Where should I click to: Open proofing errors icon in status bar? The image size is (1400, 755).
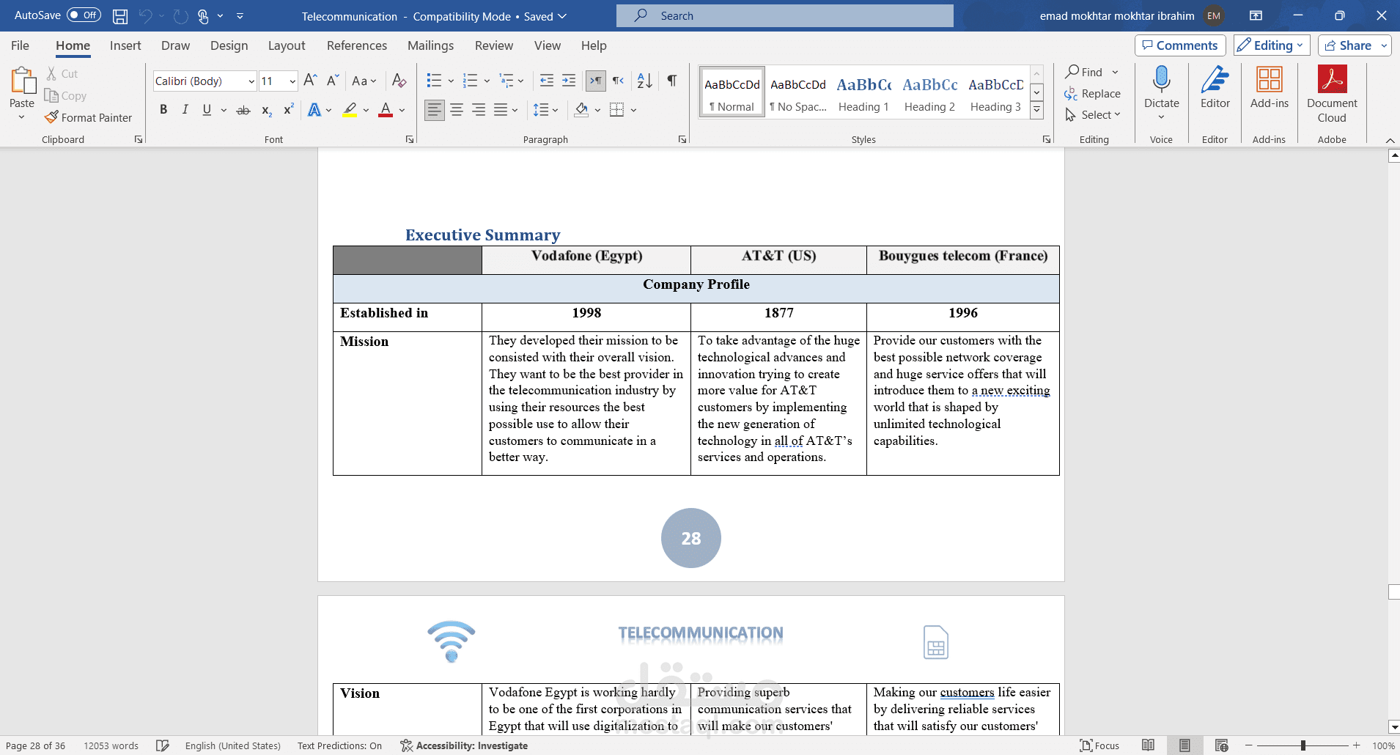pyautogui.click(x=163, y=745)
